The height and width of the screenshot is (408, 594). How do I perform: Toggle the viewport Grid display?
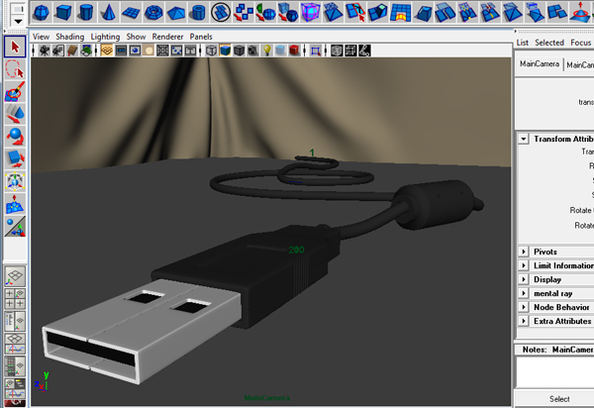pyautogui.click(x=107, y=51)
